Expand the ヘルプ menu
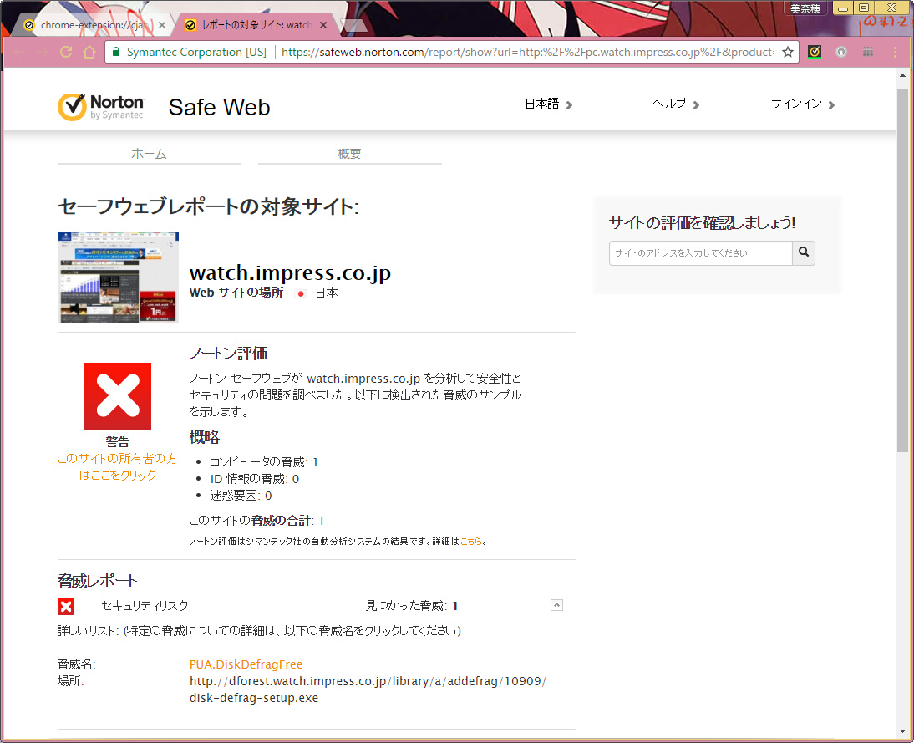This screenshot has width=914, height=743. (x=676, y=104)
